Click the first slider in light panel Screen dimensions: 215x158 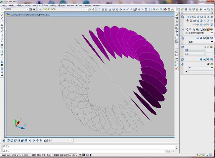click(x=197, y=50)
